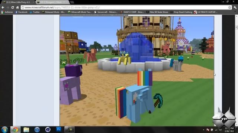238x133 pixels.
Task: Click the browser forward arrow
Action: [8, 7]
